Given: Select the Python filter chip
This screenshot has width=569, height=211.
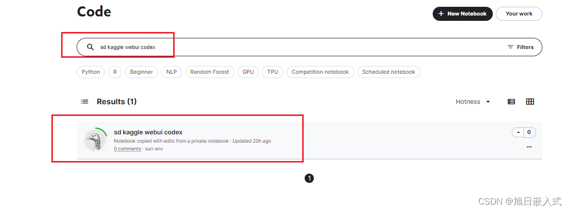Looking at the screenshot, I should click(91, 72).
